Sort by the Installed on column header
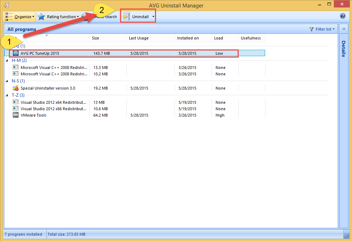 (x=193, y=38)
